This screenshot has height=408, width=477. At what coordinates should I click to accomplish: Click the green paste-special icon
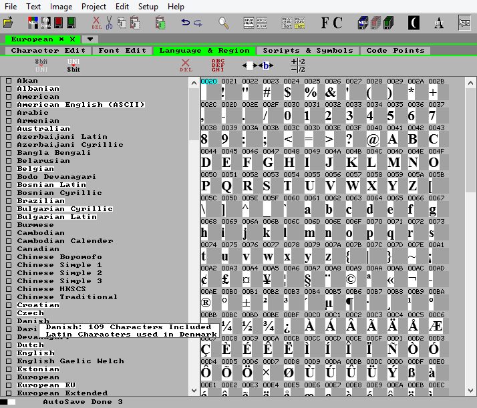[160, 23]
